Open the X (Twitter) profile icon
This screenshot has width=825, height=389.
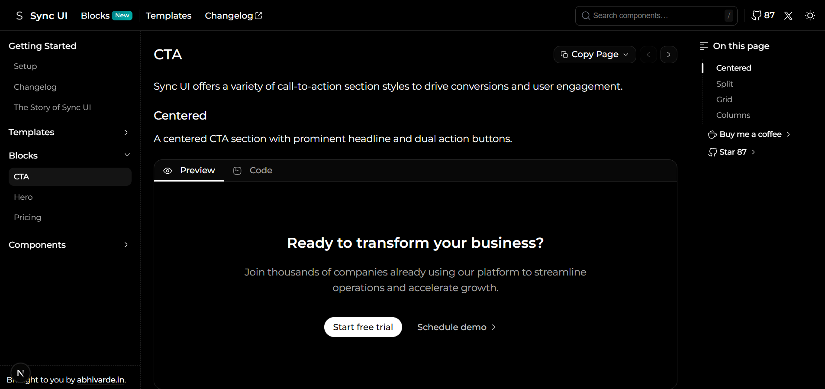(x=788, y=16)
